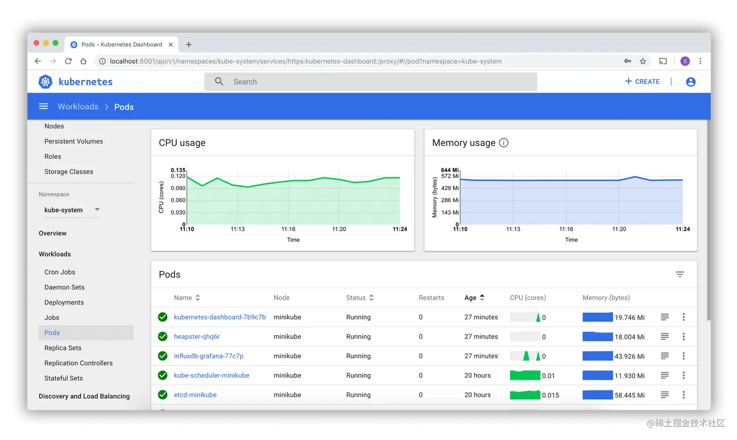
Task: View logs for kubernetes-dashboard-7b9c7b pod
Action: click(664, 317)
